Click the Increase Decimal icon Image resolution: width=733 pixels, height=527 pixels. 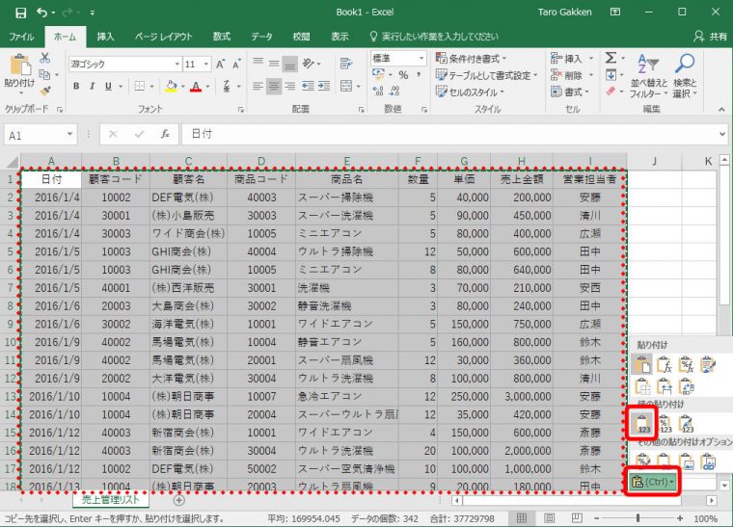click(378, 91)
